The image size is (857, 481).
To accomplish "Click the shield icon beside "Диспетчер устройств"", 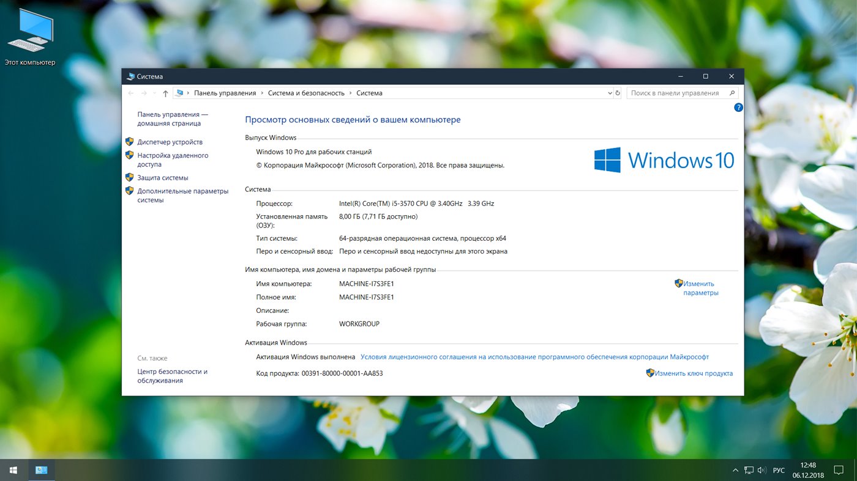I will [129, 141].
